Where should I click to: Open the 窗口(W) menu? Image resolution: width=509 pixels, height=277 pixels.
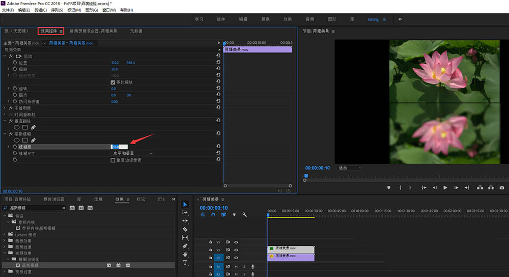(x=109, y=10)
